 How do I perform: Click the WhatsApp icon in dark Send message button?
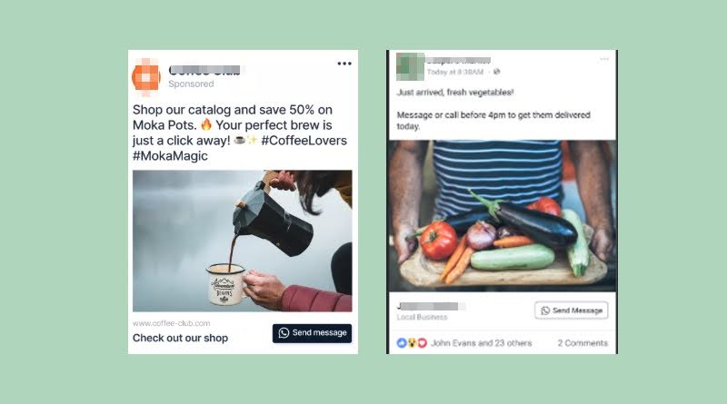[x=284, y=332]
